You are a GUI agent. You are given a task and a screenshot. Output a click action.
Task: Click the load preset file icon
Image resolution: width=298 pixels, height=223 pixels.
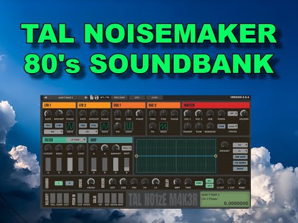tap(92, 97)
